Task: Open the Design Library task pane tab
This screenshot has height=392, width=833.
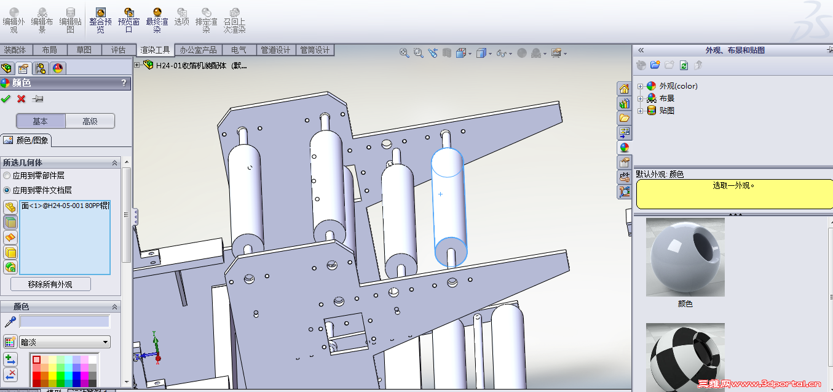Action: 625,103
